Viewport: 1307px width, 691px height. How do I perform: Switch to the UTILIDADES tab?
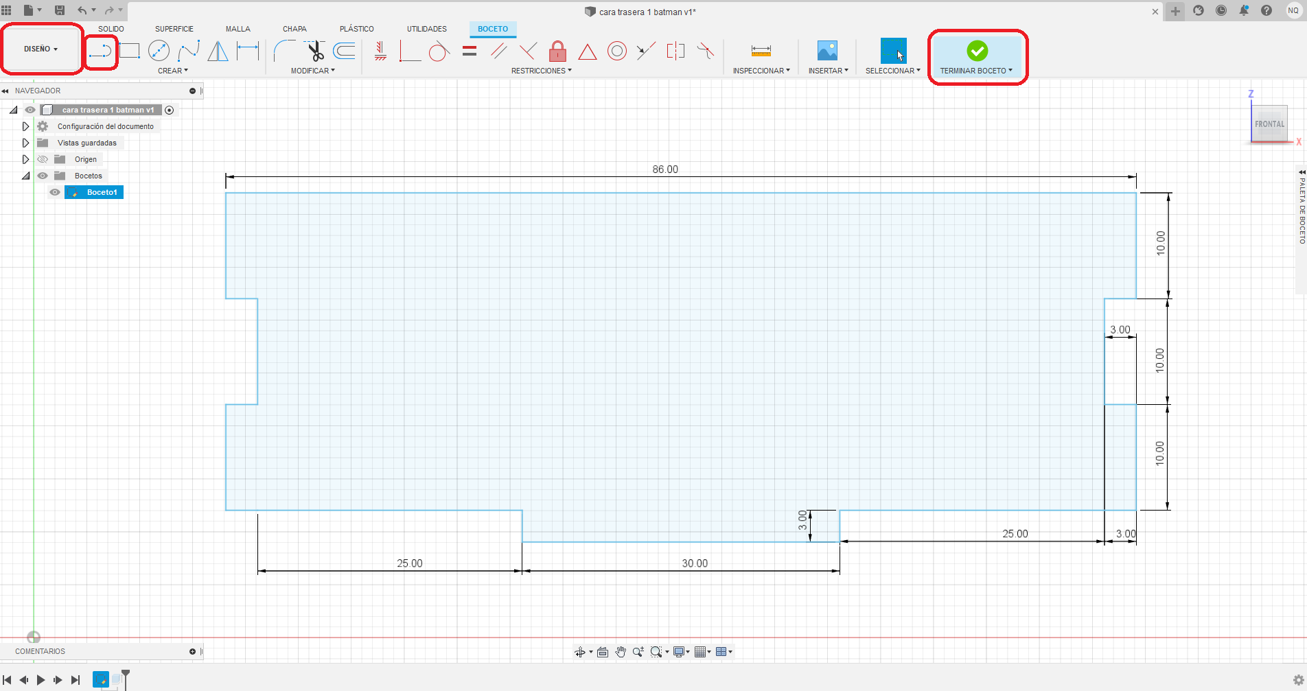coord(427,29)
